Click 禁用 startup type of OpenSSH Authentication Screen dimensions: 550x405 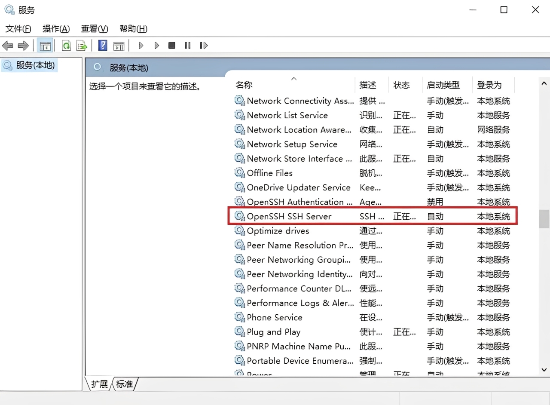(x=435, y=202)
